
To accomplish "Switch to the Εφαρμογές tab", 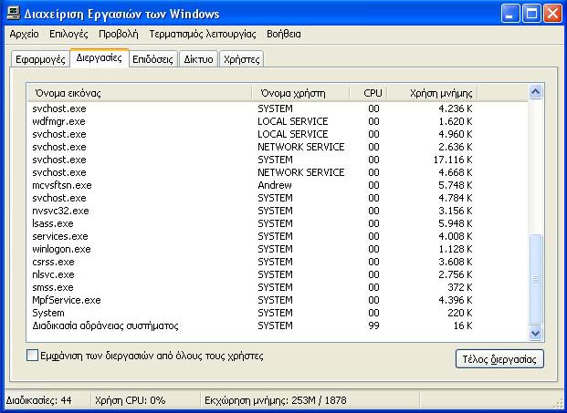I will (39, 59).
